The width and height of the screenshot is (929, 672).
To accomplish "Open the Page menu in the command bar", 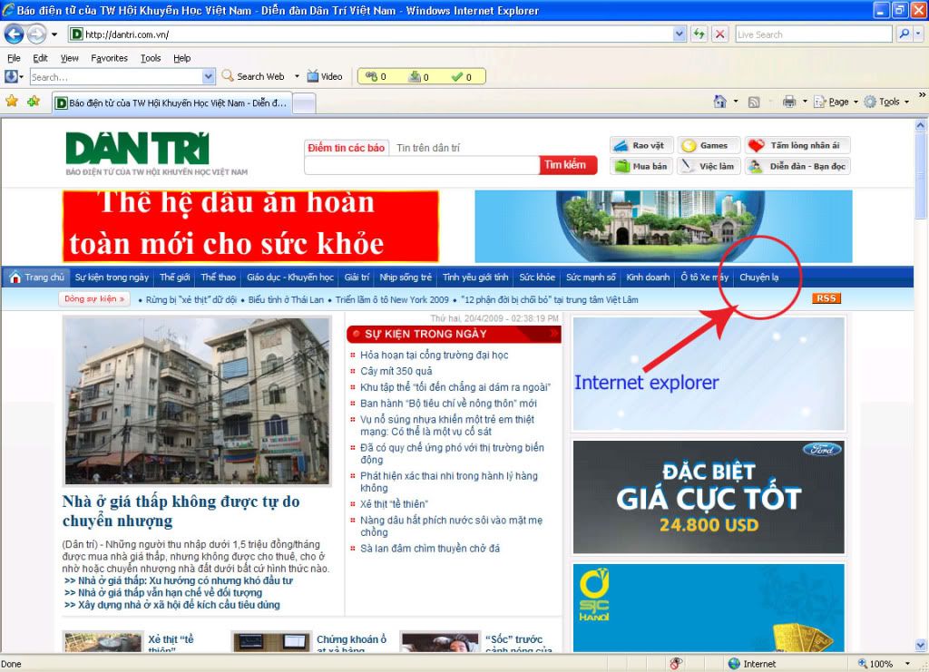I will click(836, 102).
